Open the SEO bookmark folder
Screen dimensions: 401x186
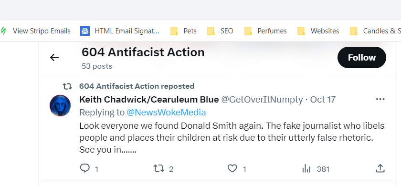(220, 31)
